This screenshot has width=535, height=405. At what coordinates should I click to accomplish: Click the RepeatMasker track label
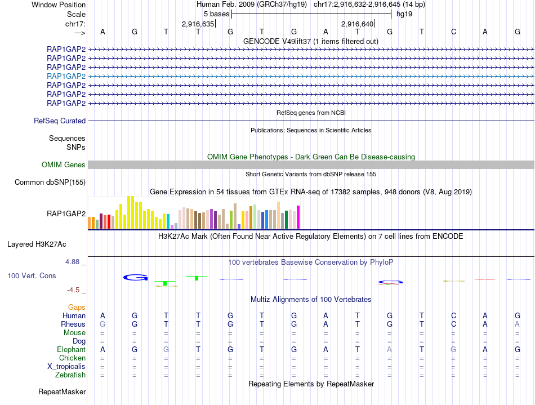tap(62, 391)
